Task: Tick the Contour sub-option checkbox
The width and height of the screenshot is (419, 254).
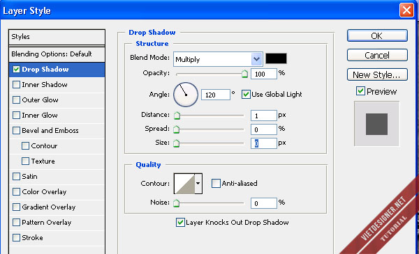Action: click(x=25, y=146)
